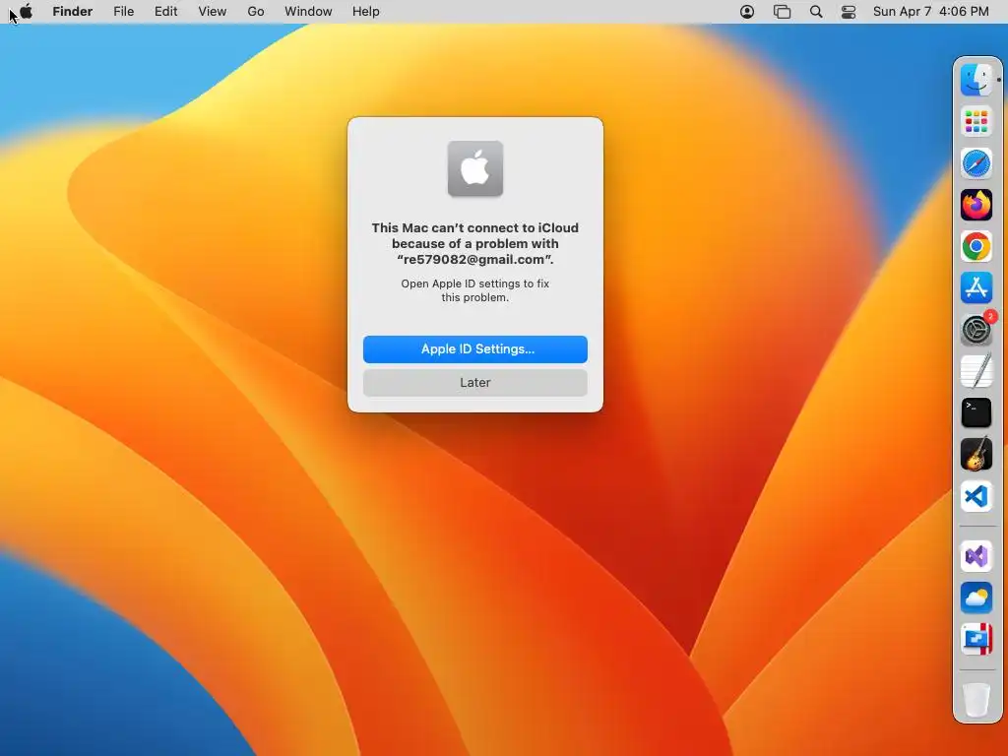The image size is (1008, 756).
Task: Open the View menu
Action: pos(213,12)
